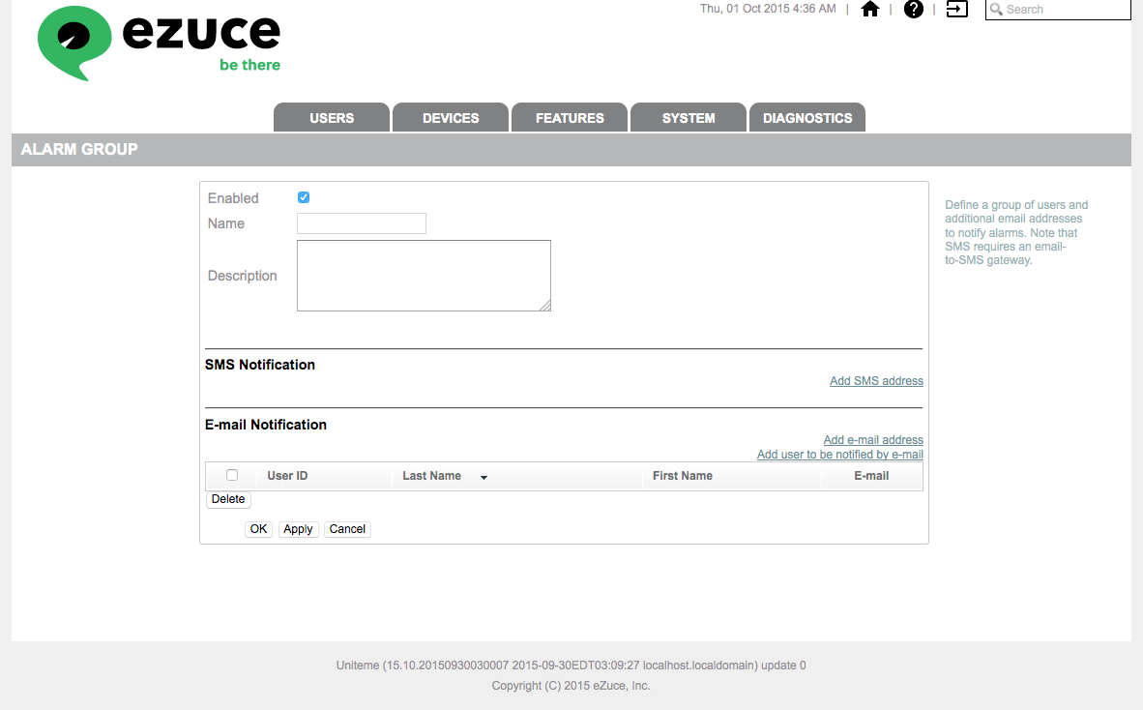
Task: Open the DEVICES menu tab
Action: click(451, 118)
